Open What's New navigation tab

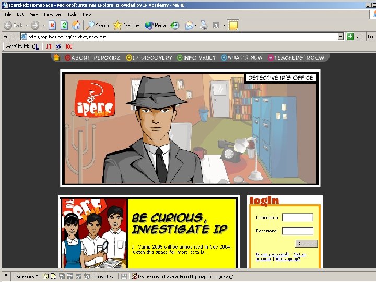(x=242, y=58)
